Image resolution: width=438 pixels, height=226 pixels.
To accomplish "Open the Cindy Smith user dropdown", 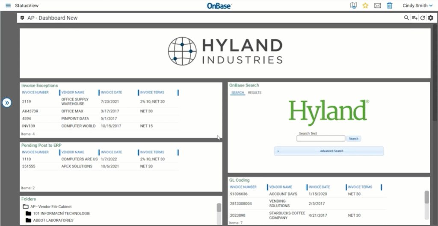I will pos(417,6).
